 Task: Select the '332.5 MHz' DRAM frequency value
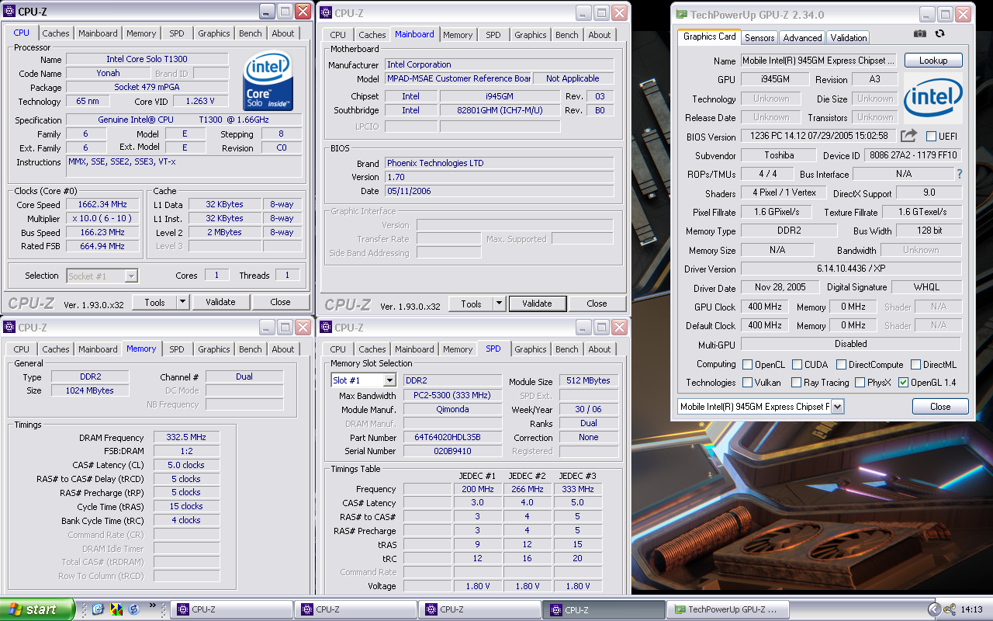186,438
